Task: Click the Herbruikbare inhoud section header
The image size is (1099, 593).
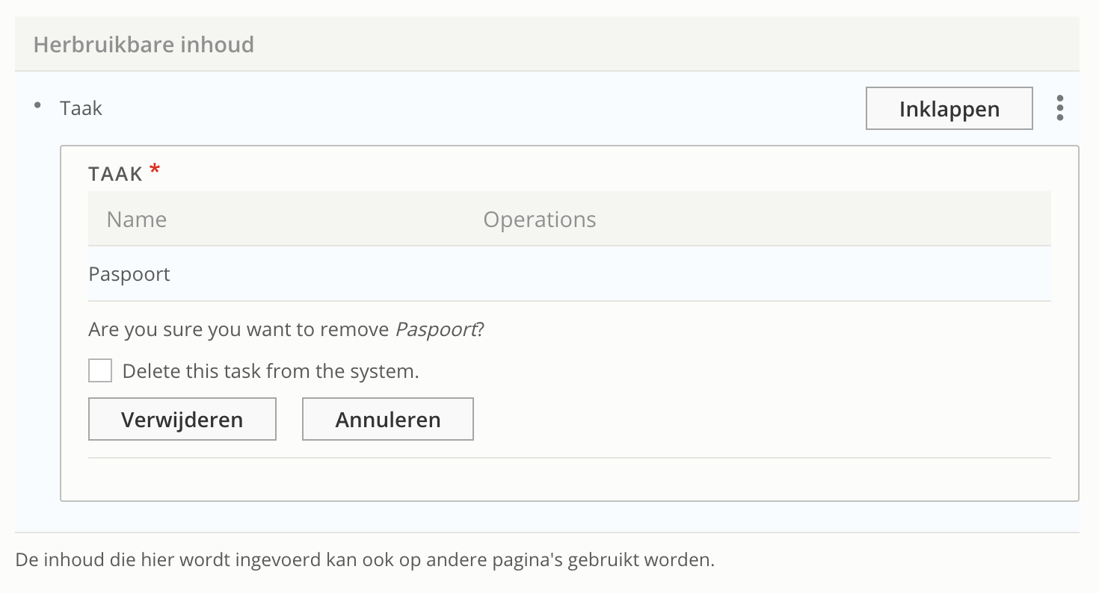Action: point(144,45)
